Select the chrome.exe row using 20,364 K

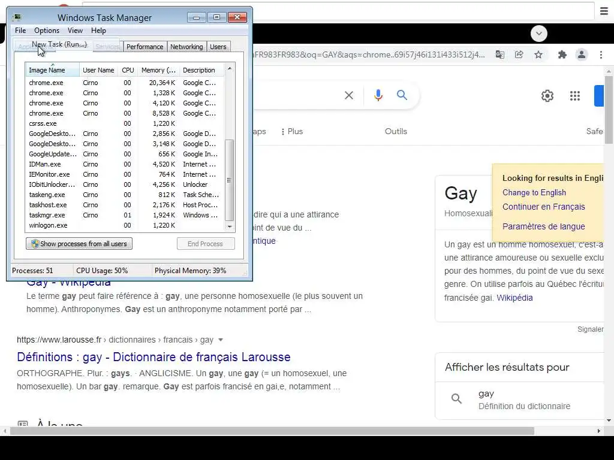tap(125, 83)
